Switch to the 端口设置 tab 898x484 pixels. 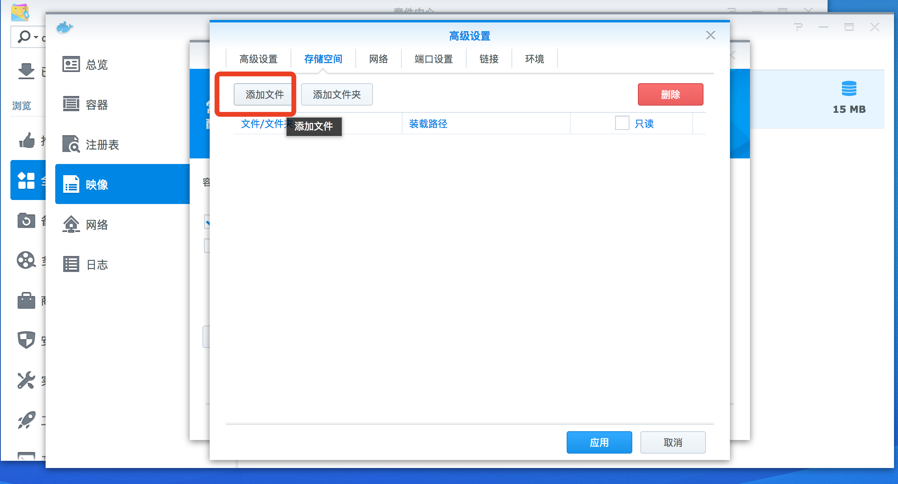pyautogui.click(x=433, y=59)
